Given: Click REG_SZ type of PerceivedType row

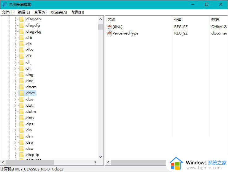Looking at the screenshot, I should pyautogui.click(x=181, y=33).
